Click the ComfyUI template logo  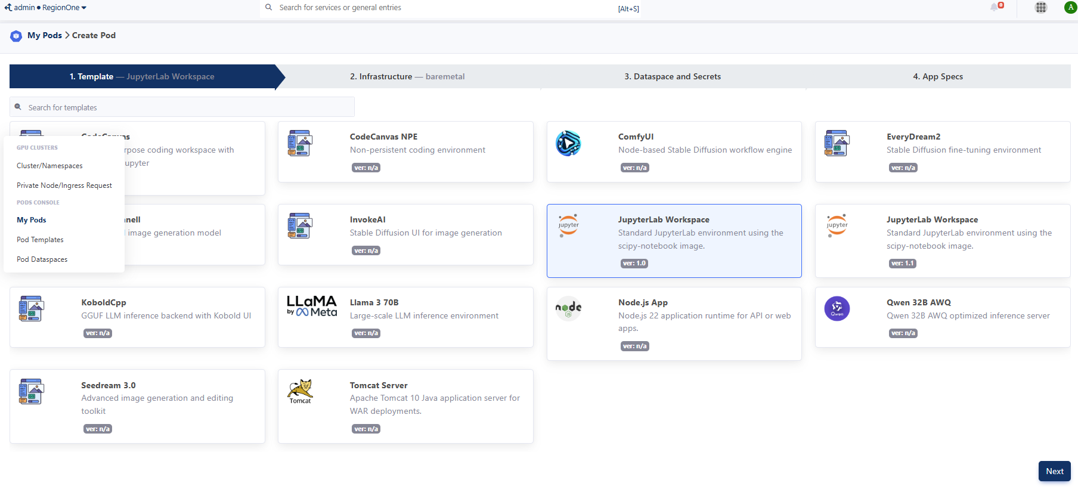568,143
